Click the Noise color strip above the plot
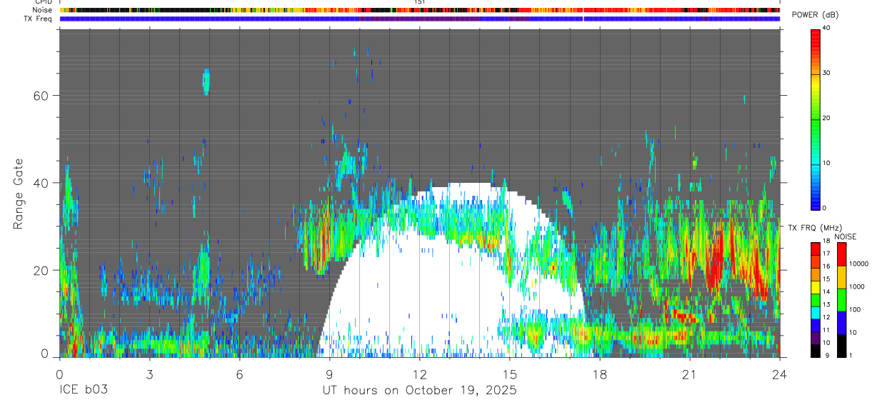This screenshot has height=405, width=877. point(419,11)
